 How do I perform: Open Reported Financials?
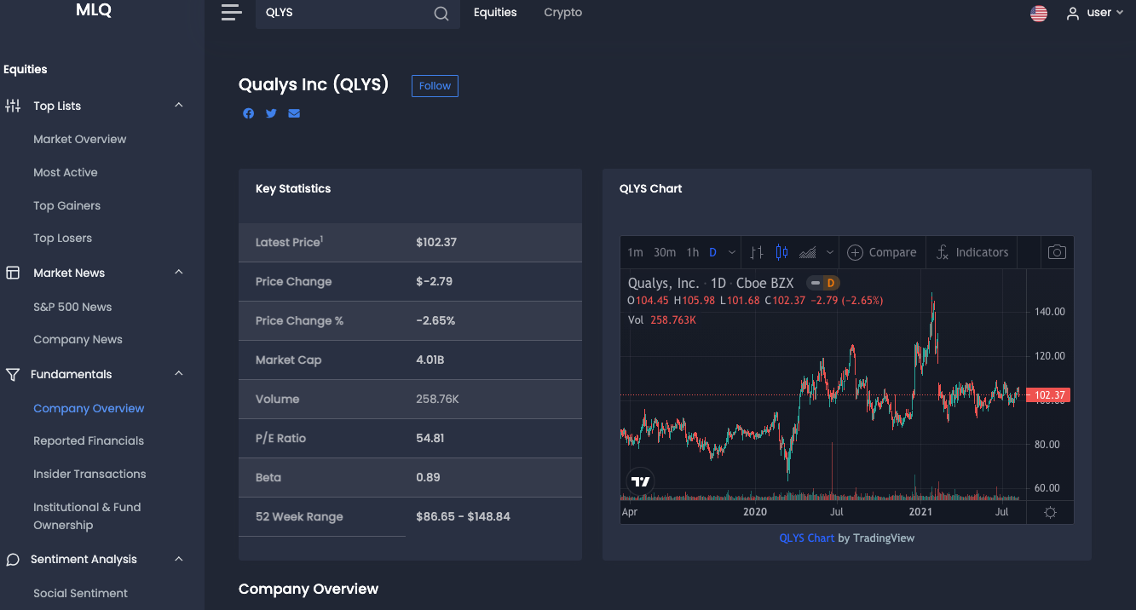(x=89, y=441)
